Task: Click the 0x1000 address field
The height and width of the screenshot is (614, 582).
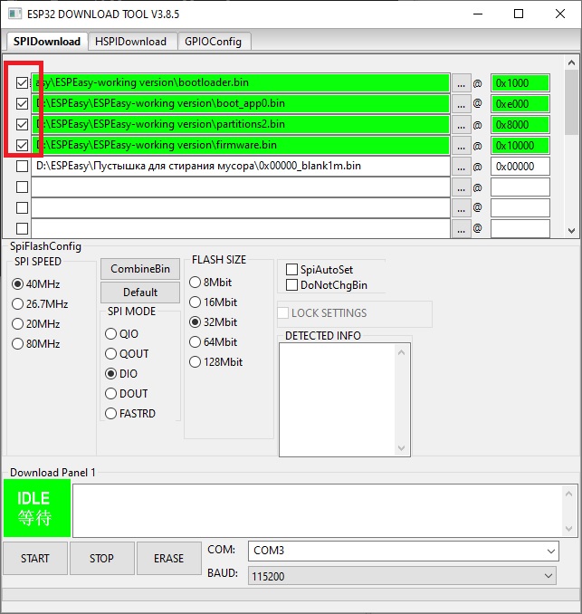Action: point(520,83)
